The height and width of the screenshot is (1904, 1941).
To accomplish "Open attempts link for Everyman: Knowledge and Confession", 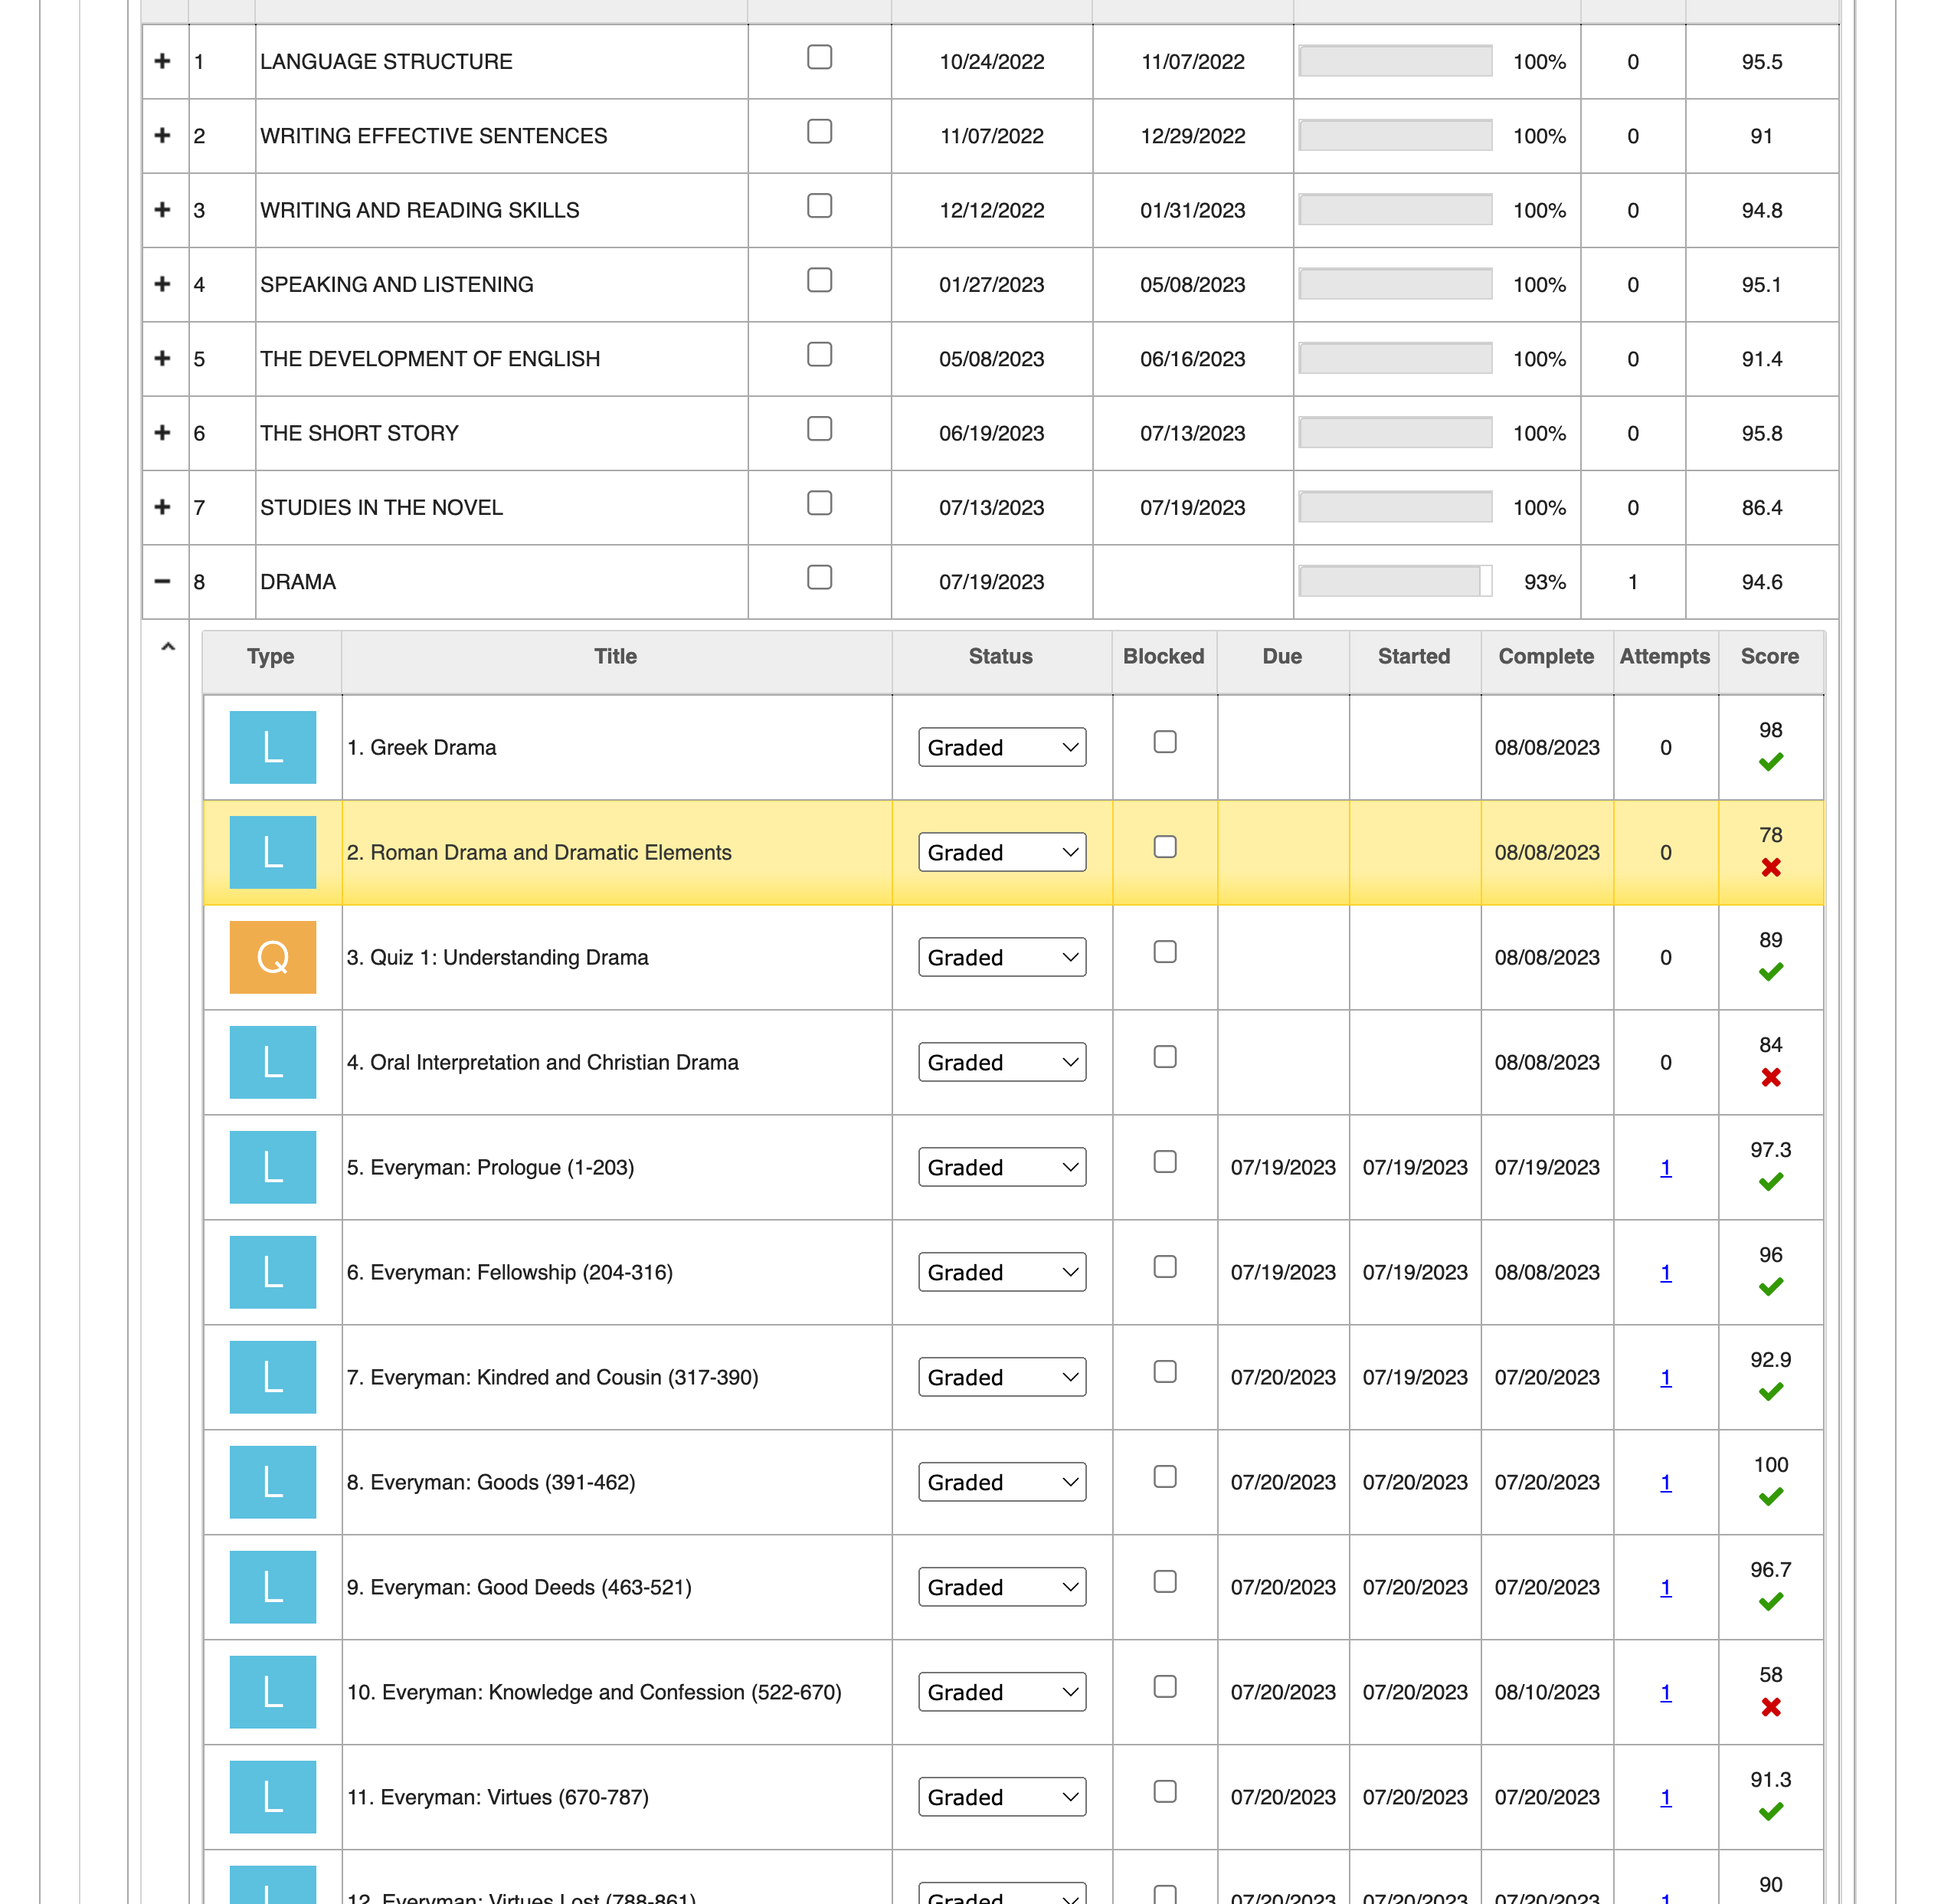I will click(x=1665, y=1692).
